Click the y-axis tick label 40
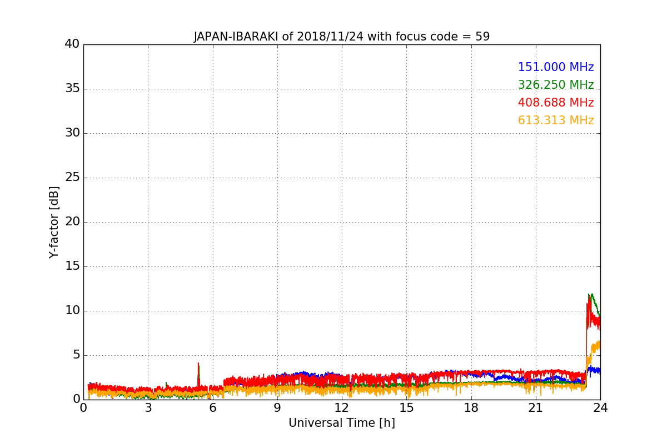Screen dimensions: 667x444 pyautogui.click(x=72, y=44)
